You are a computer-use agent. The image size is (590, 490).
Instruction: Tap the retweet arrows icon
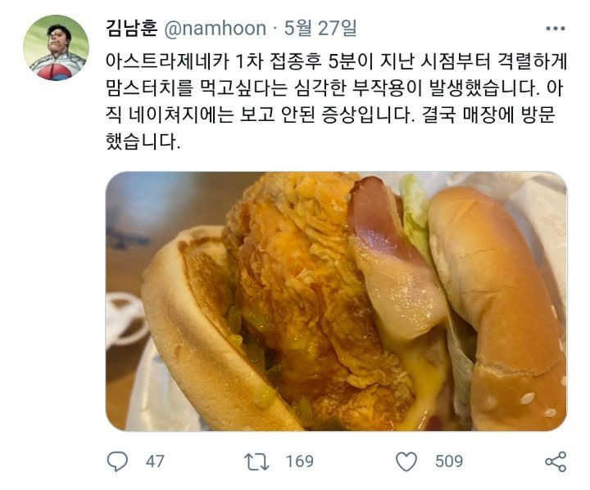click(x=256, y=461)
